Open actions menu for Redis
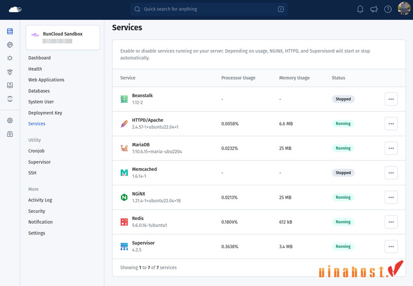Viewport: 413px width, 286px height. 391,222
